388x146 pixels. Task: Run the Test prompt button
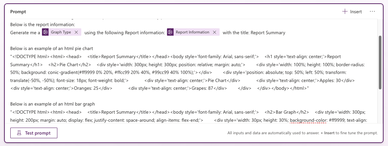tap(34, 133)
